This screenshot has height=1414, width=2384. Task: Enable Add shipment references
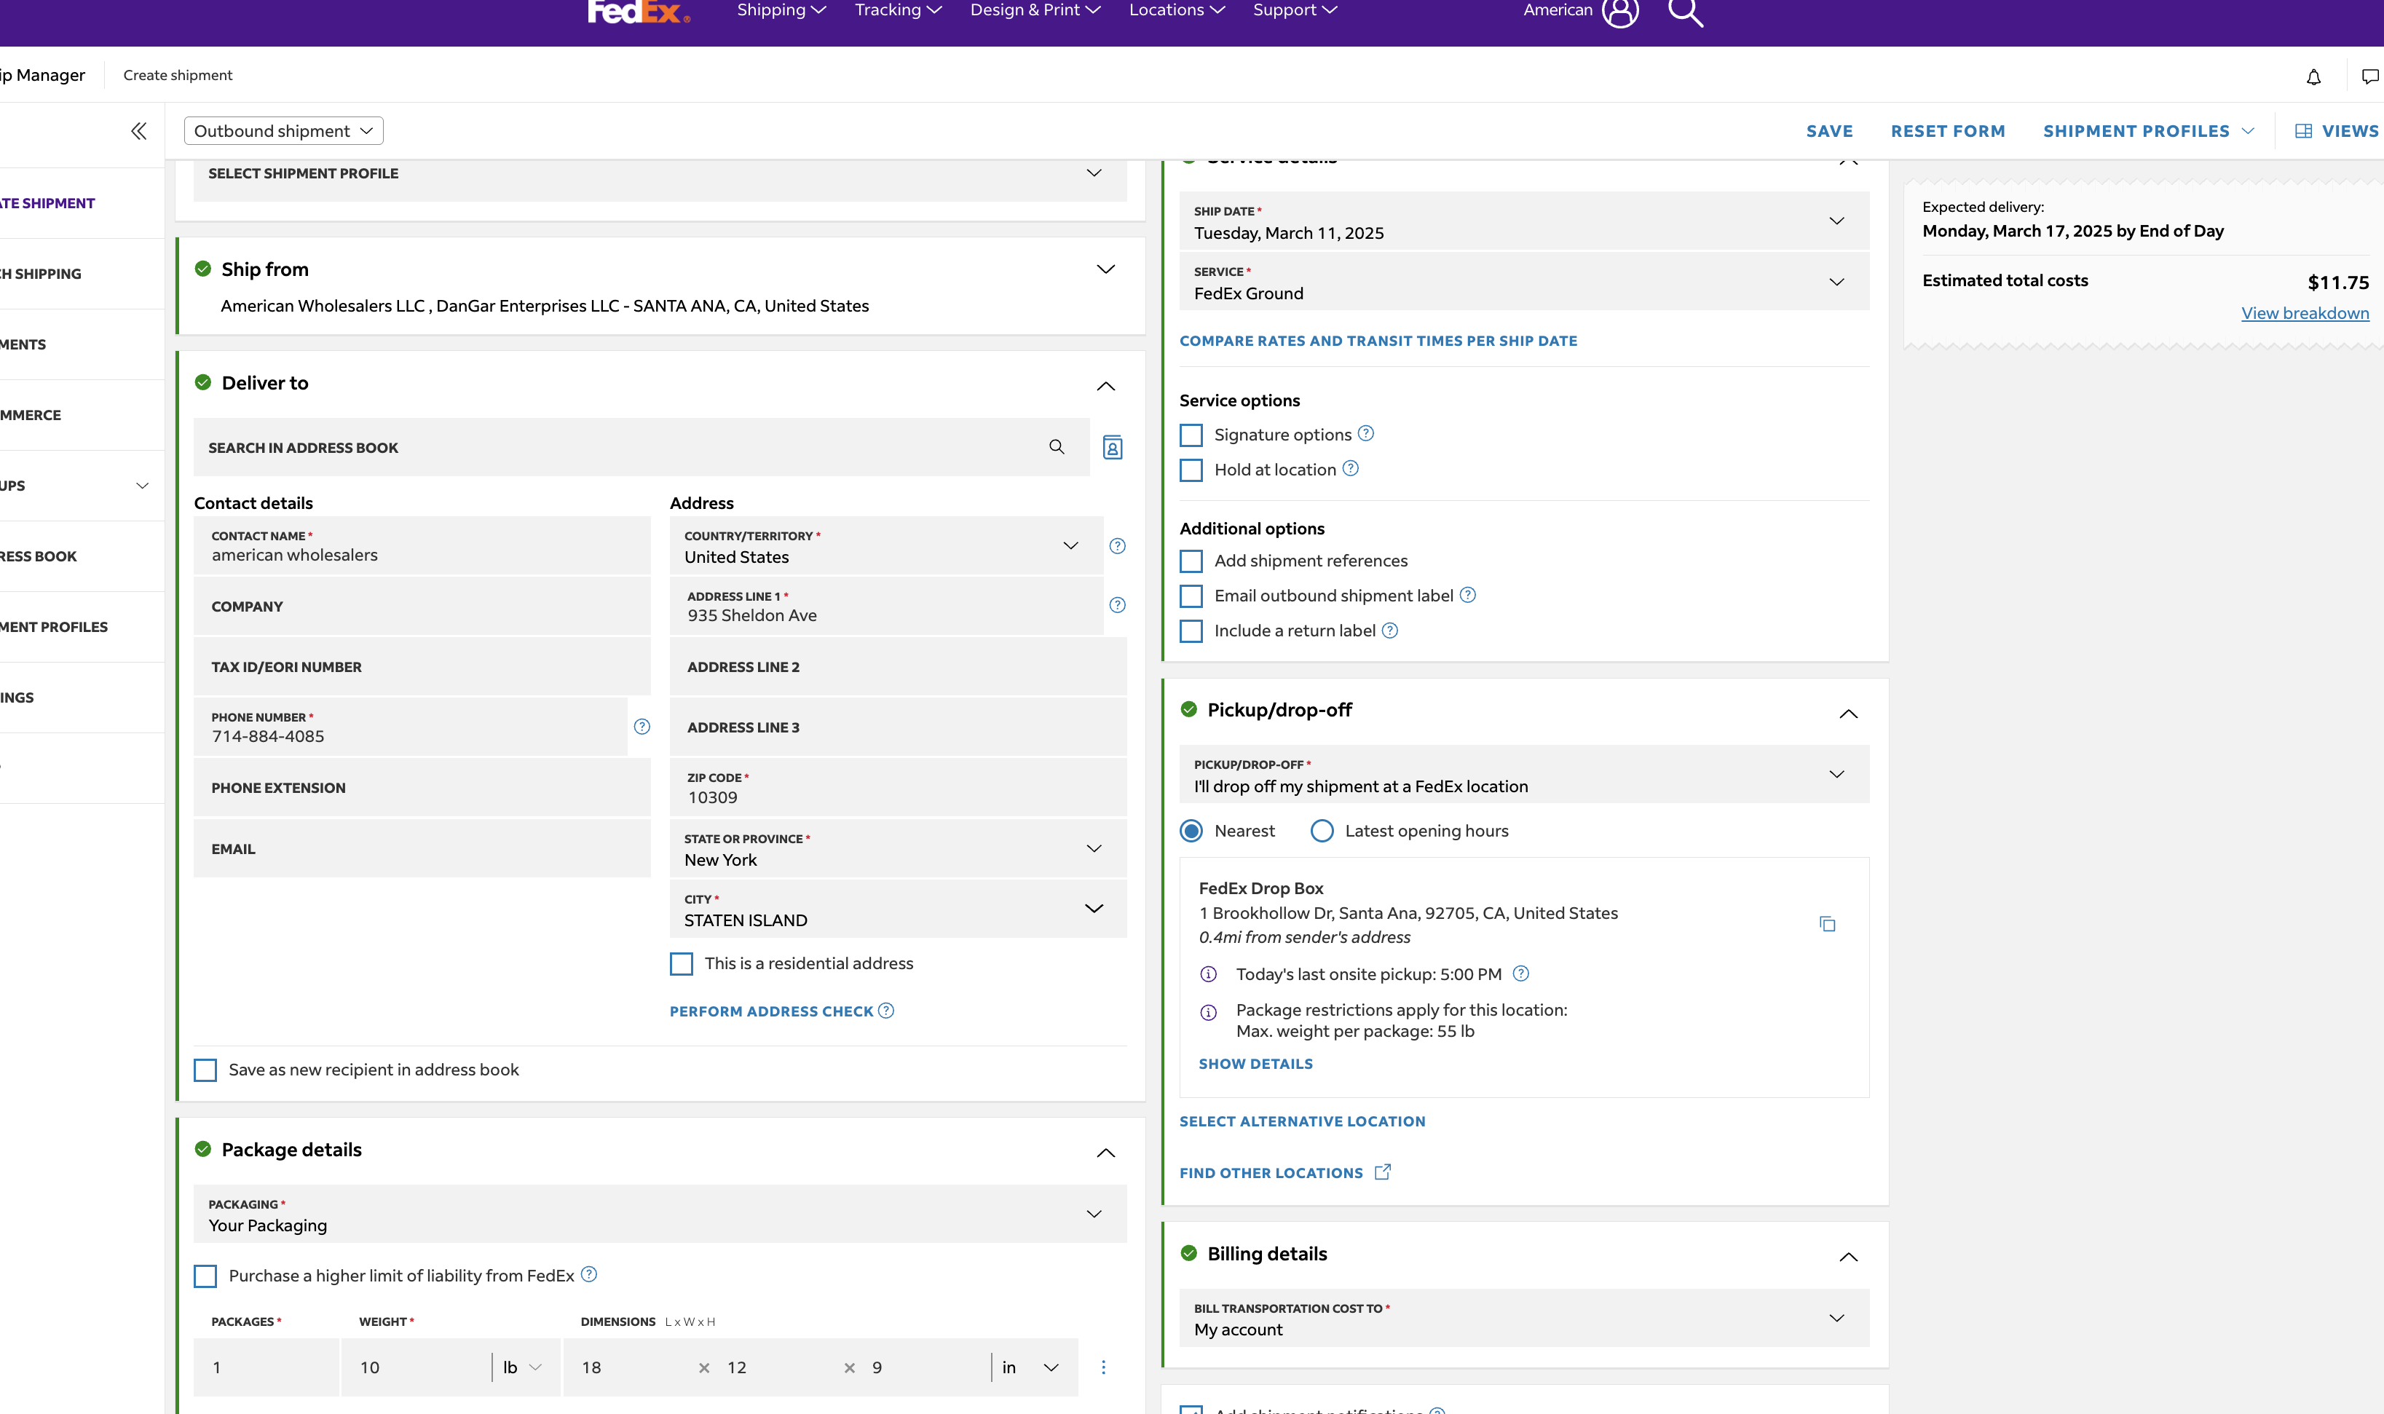(x=1191, y=561)
